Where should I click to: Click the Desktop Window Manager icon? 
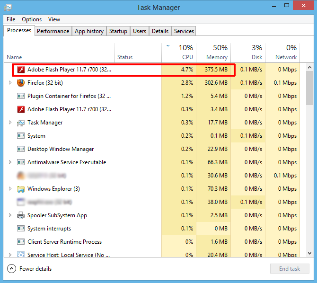tap(21, 149)
